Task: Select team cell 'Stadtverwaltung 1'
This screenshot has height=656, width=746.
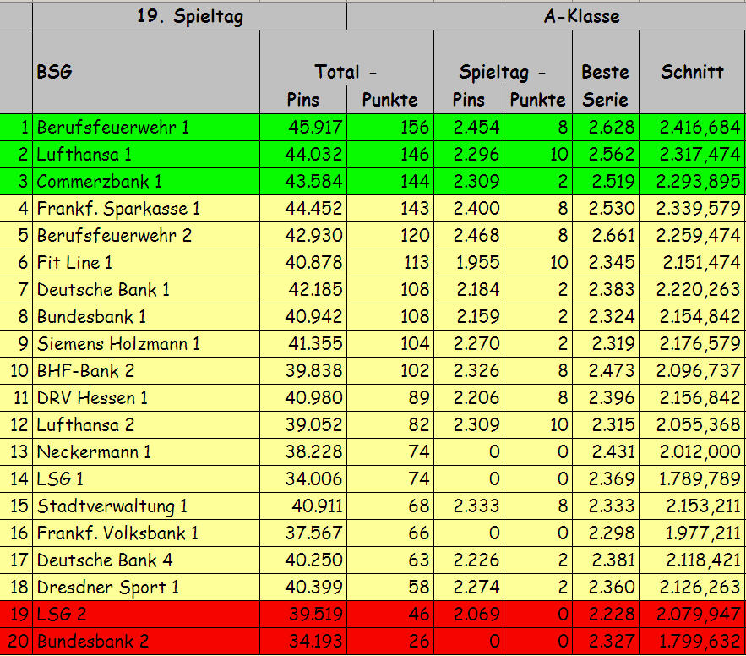Action: click(146, 506)
